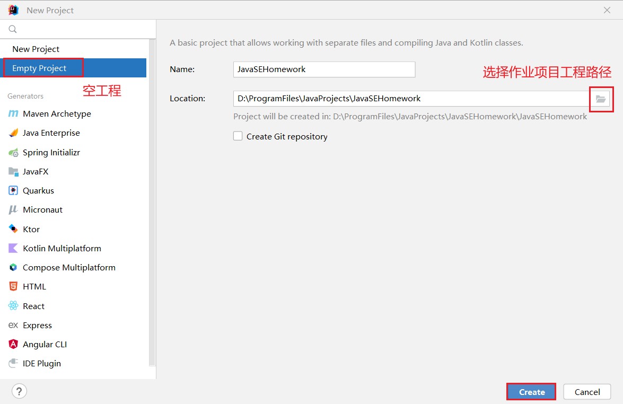Select Quarkus label
This screenshot has width=623, height=404.
(38, 191)
